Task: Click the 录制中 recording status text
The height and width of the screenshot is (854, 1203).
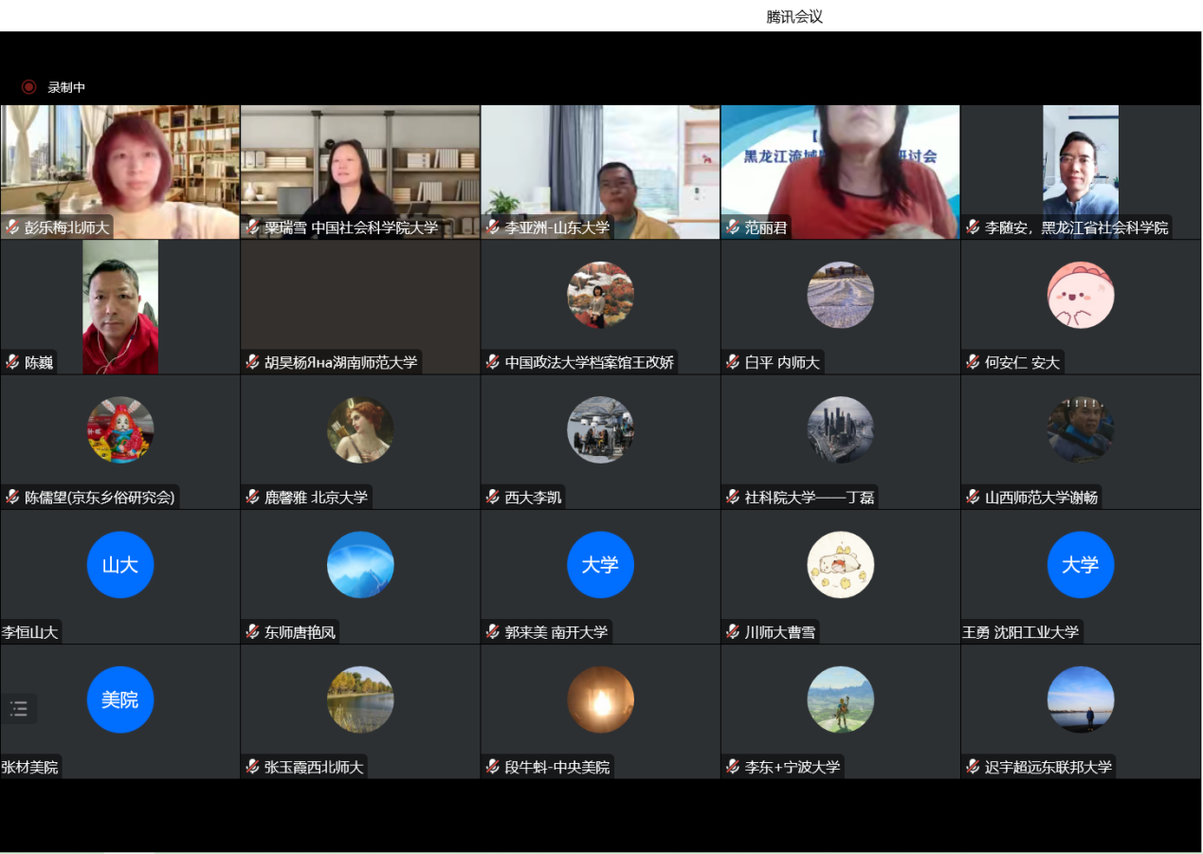Action: pos(66,87)
